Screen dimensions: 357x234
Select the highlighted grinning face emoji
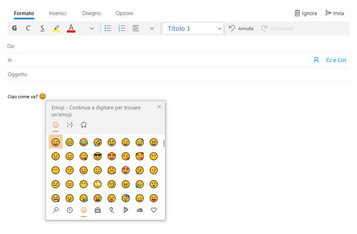[x=56, y=142]
